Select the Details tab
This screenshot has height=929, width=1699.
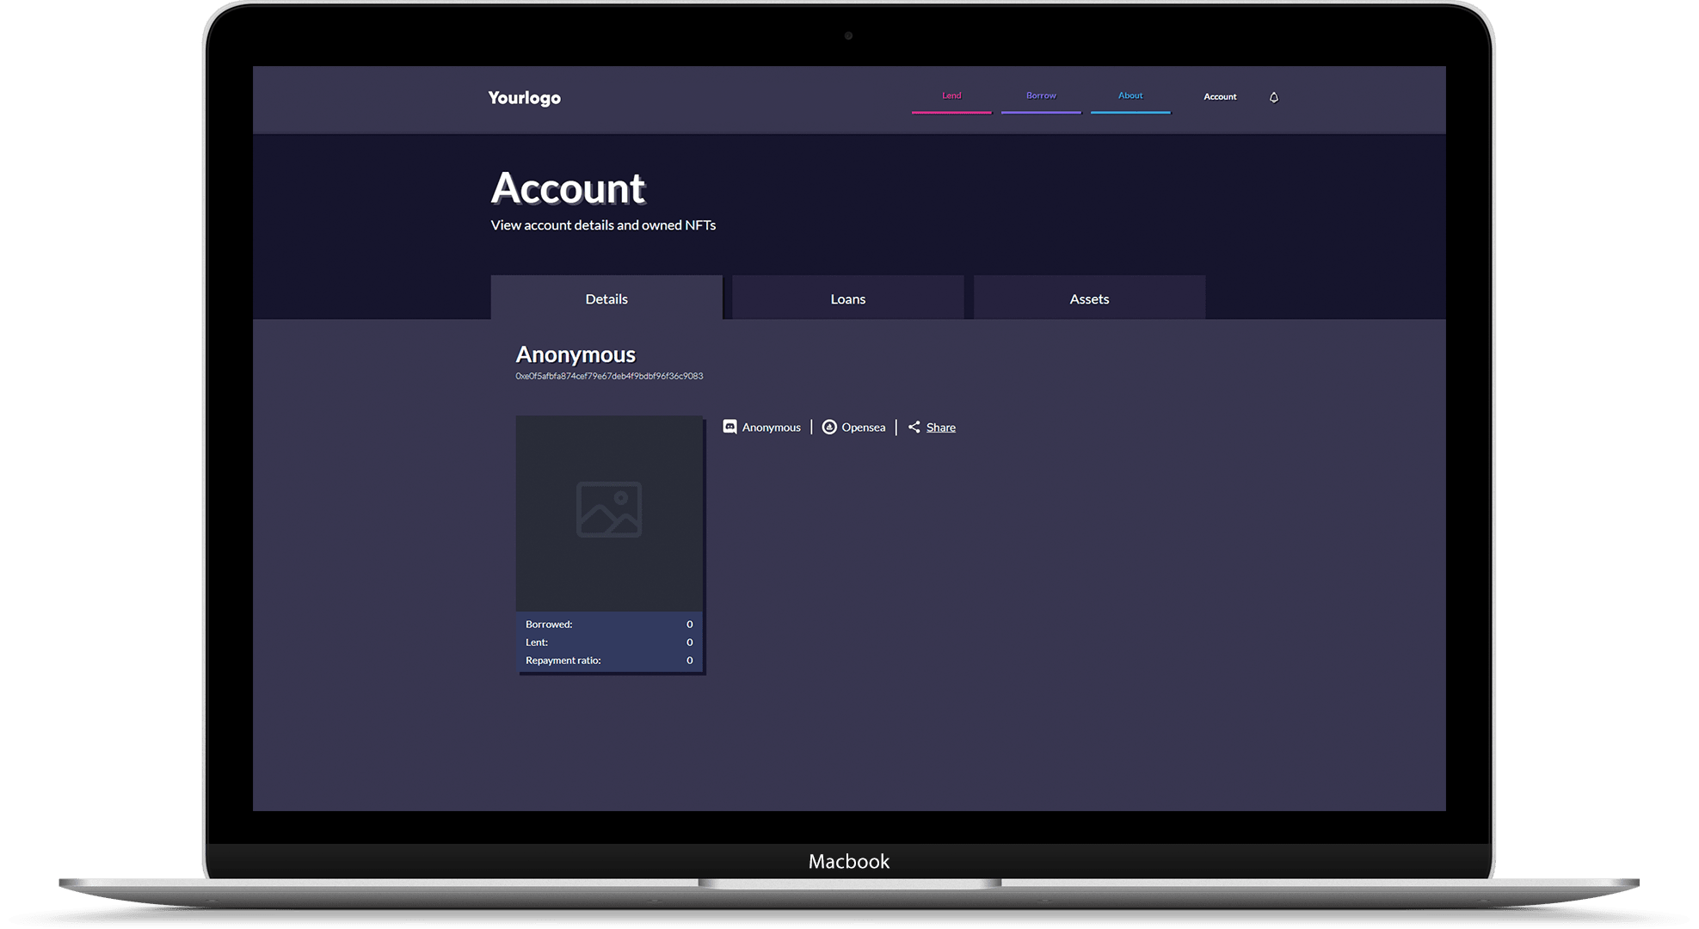(x=606, y=298)
